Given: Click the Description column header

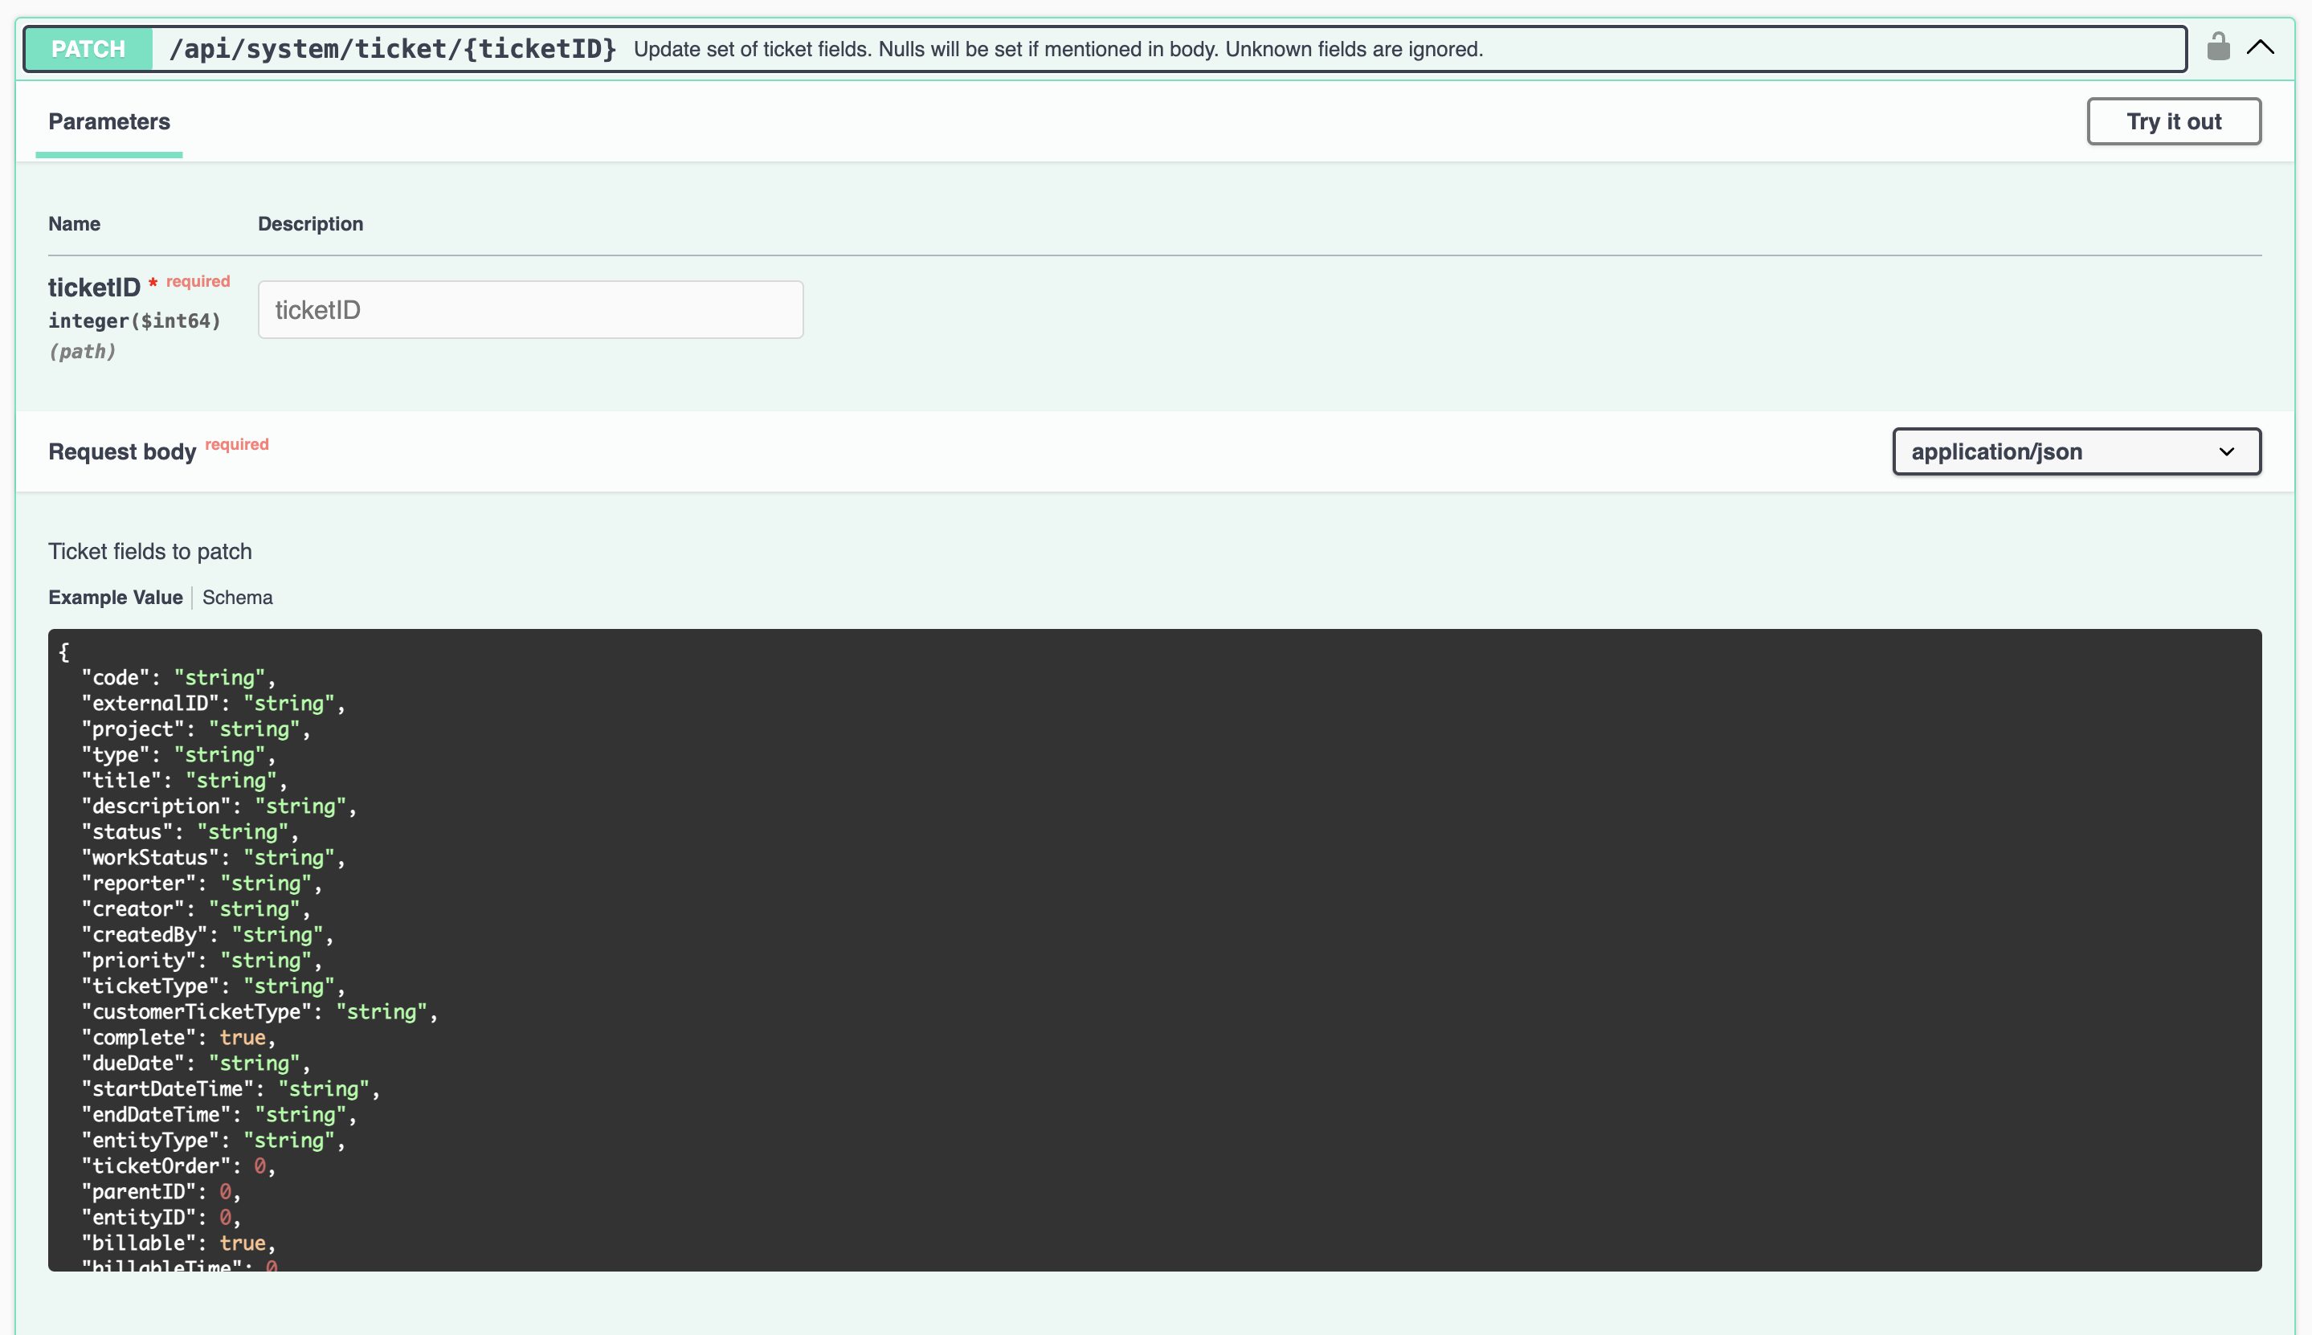Looking at the screenshot, I should [310, 225].
